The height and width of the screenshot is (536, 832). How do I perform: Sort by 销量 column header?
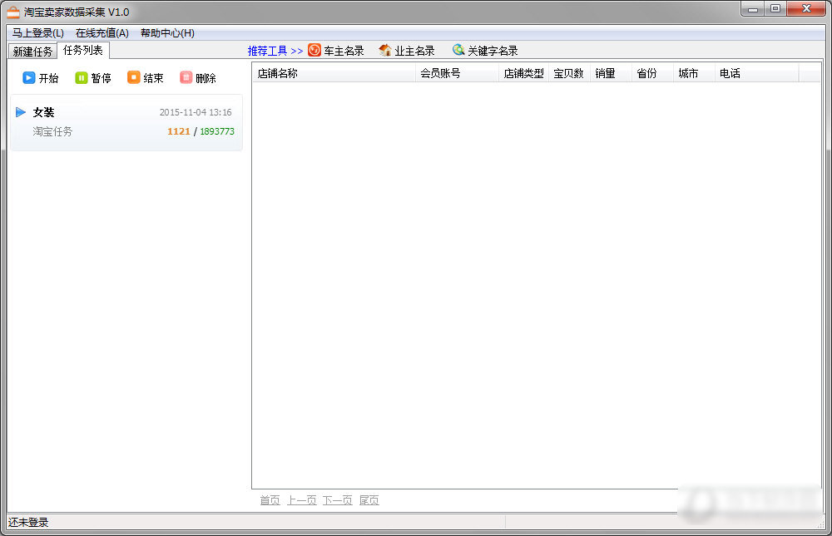(611, 73)
